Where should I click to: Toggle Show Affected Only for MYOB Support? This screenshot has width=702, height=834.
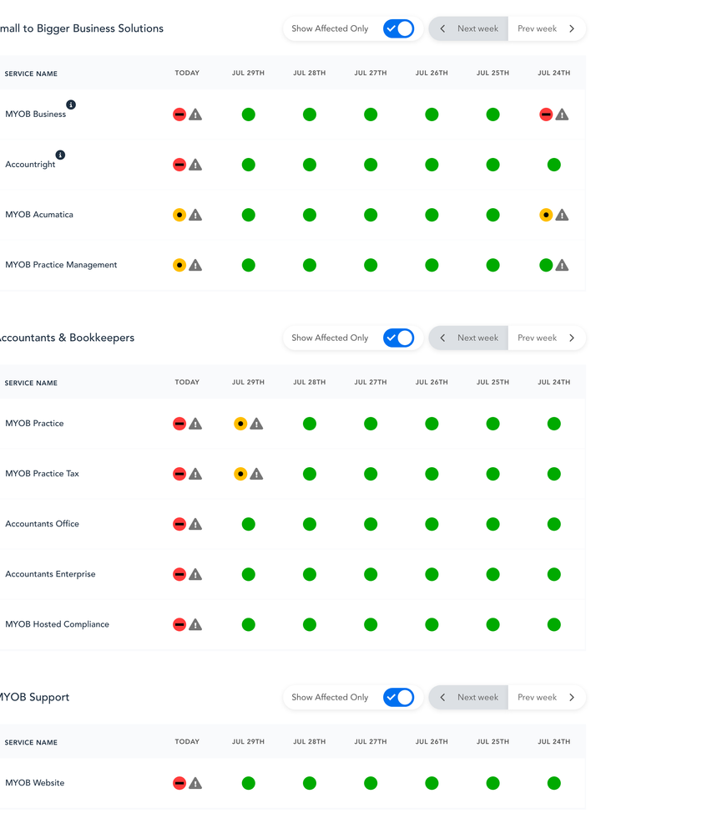tap(398, 697)
